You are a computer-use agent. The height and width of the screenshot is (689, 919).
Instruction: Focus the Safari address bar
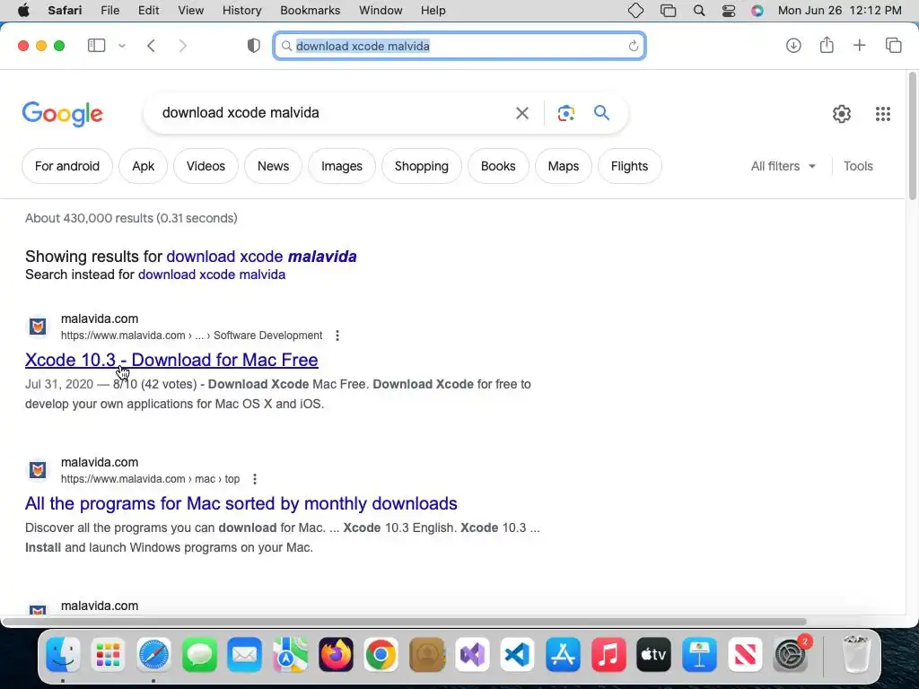pos(459,46)
